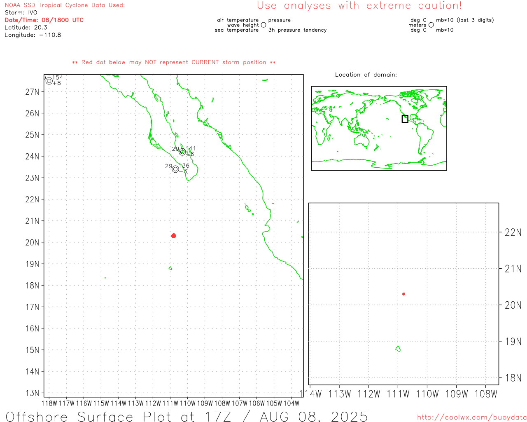Click the green island near 19N on main map
Screen dimensions: 527x422
click(170, 268)
